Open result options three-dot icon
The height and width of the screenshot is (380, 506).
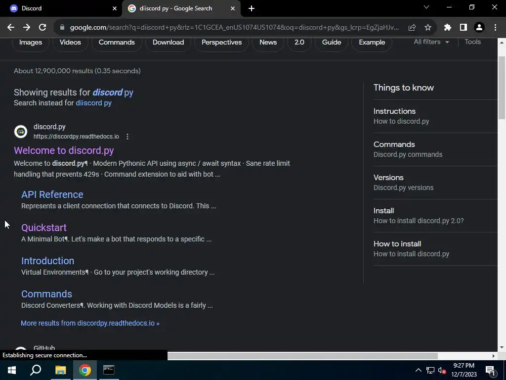pos(127,137)
